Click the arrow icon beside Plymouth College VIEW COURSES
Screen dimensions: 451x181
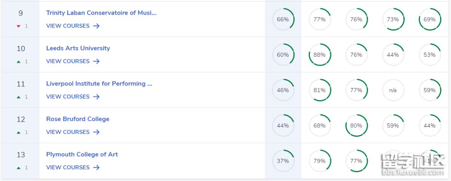[96, 167]
